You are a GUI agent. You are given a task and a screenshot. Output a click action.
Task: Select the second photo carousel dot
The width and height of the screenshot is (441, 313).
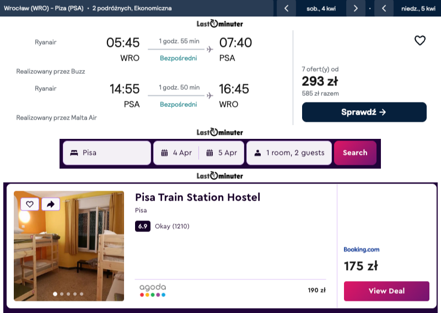[62, 294]
